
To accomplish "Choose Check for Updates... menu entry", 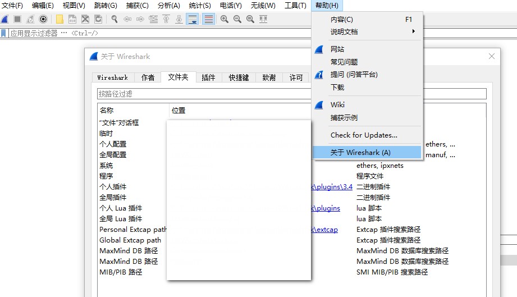I will 367,135.
